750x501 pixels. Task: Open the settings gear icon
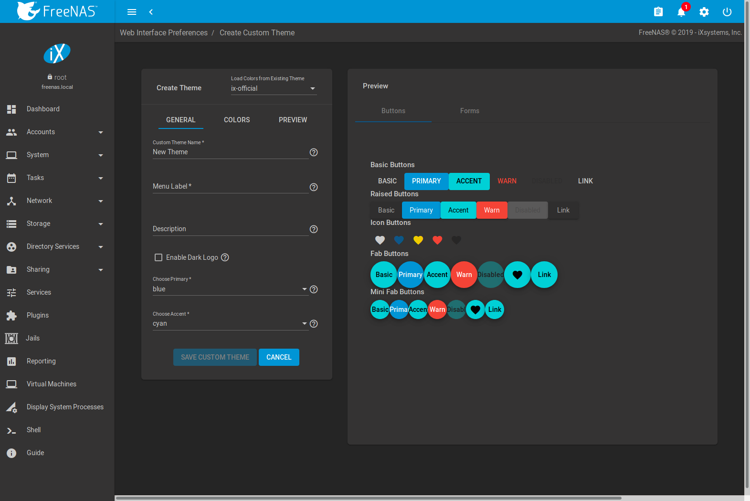pyautogui.click(x=704, y=12)
